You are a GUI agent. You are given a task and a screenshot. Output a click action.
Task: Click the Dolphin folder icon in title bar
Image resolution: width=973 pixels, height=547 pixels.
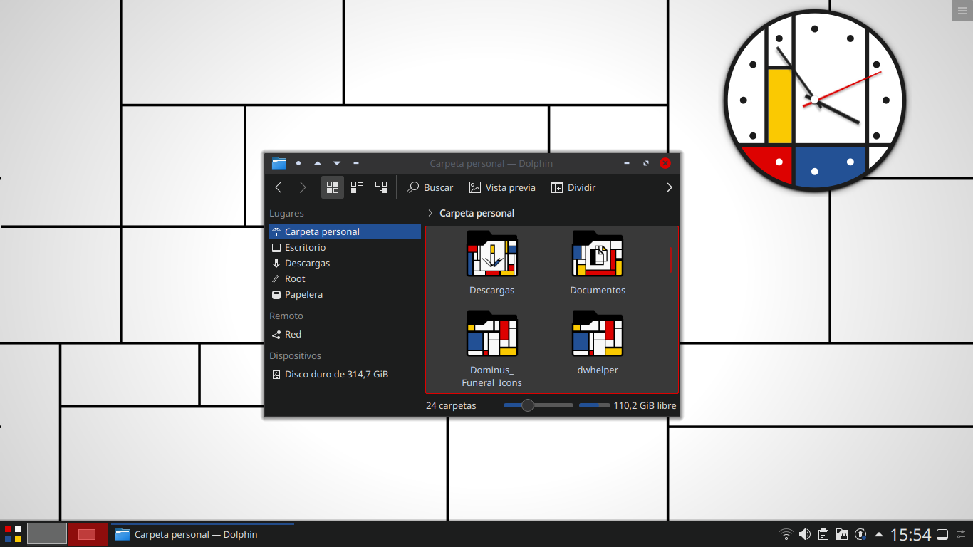click(x=279, y=163)
